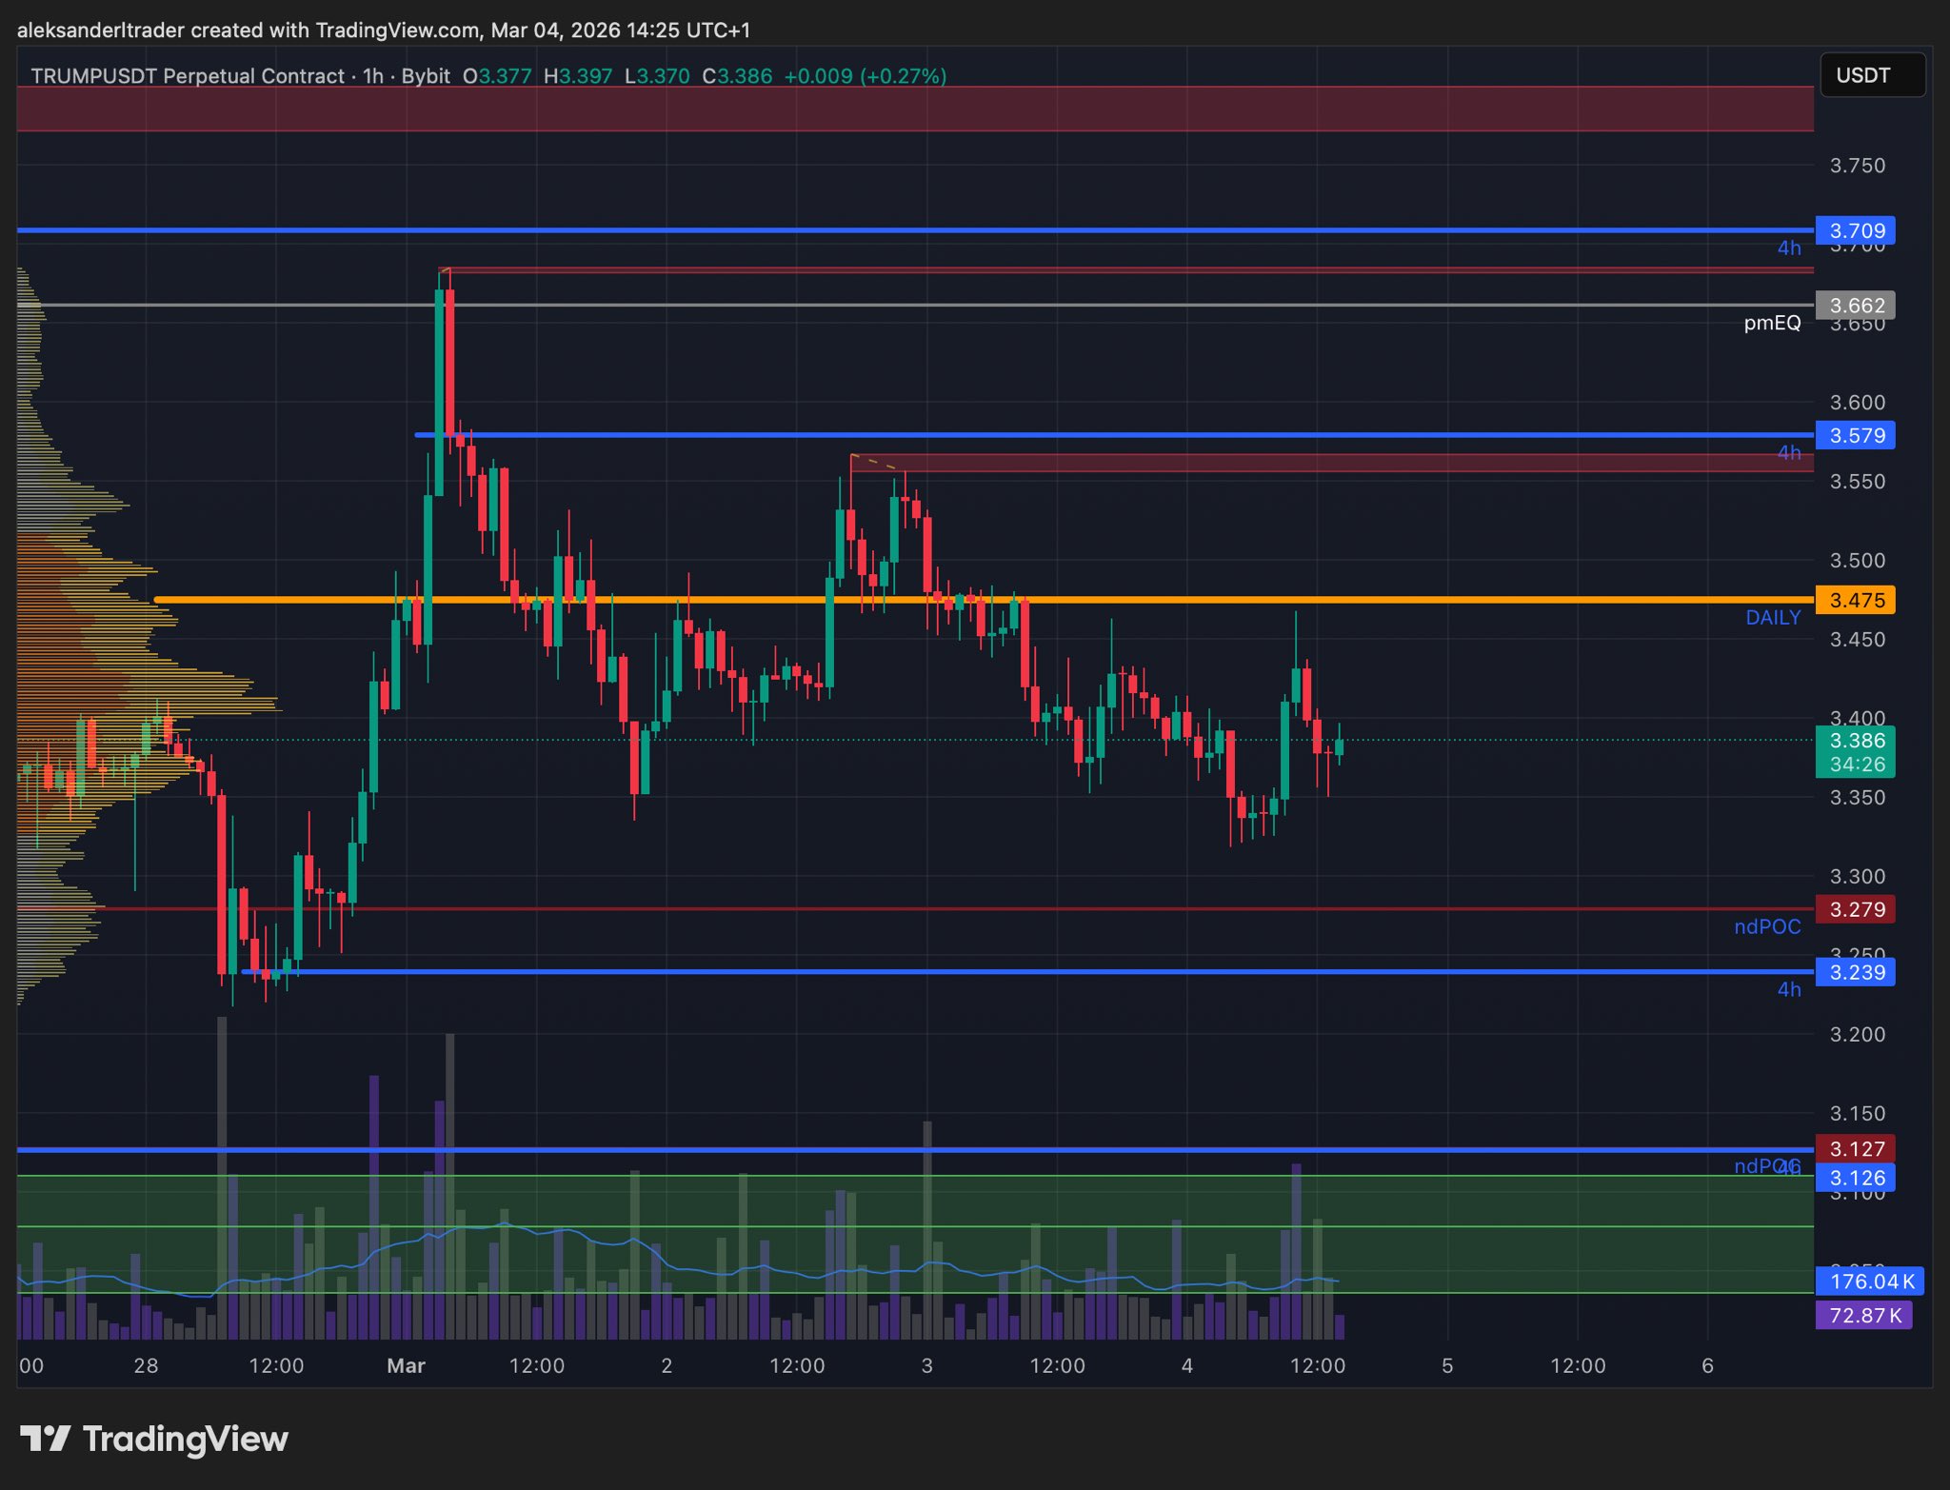Click the 3.579 4h level price tag
Screen dimensions: 1950x1490
[1855, 435]
